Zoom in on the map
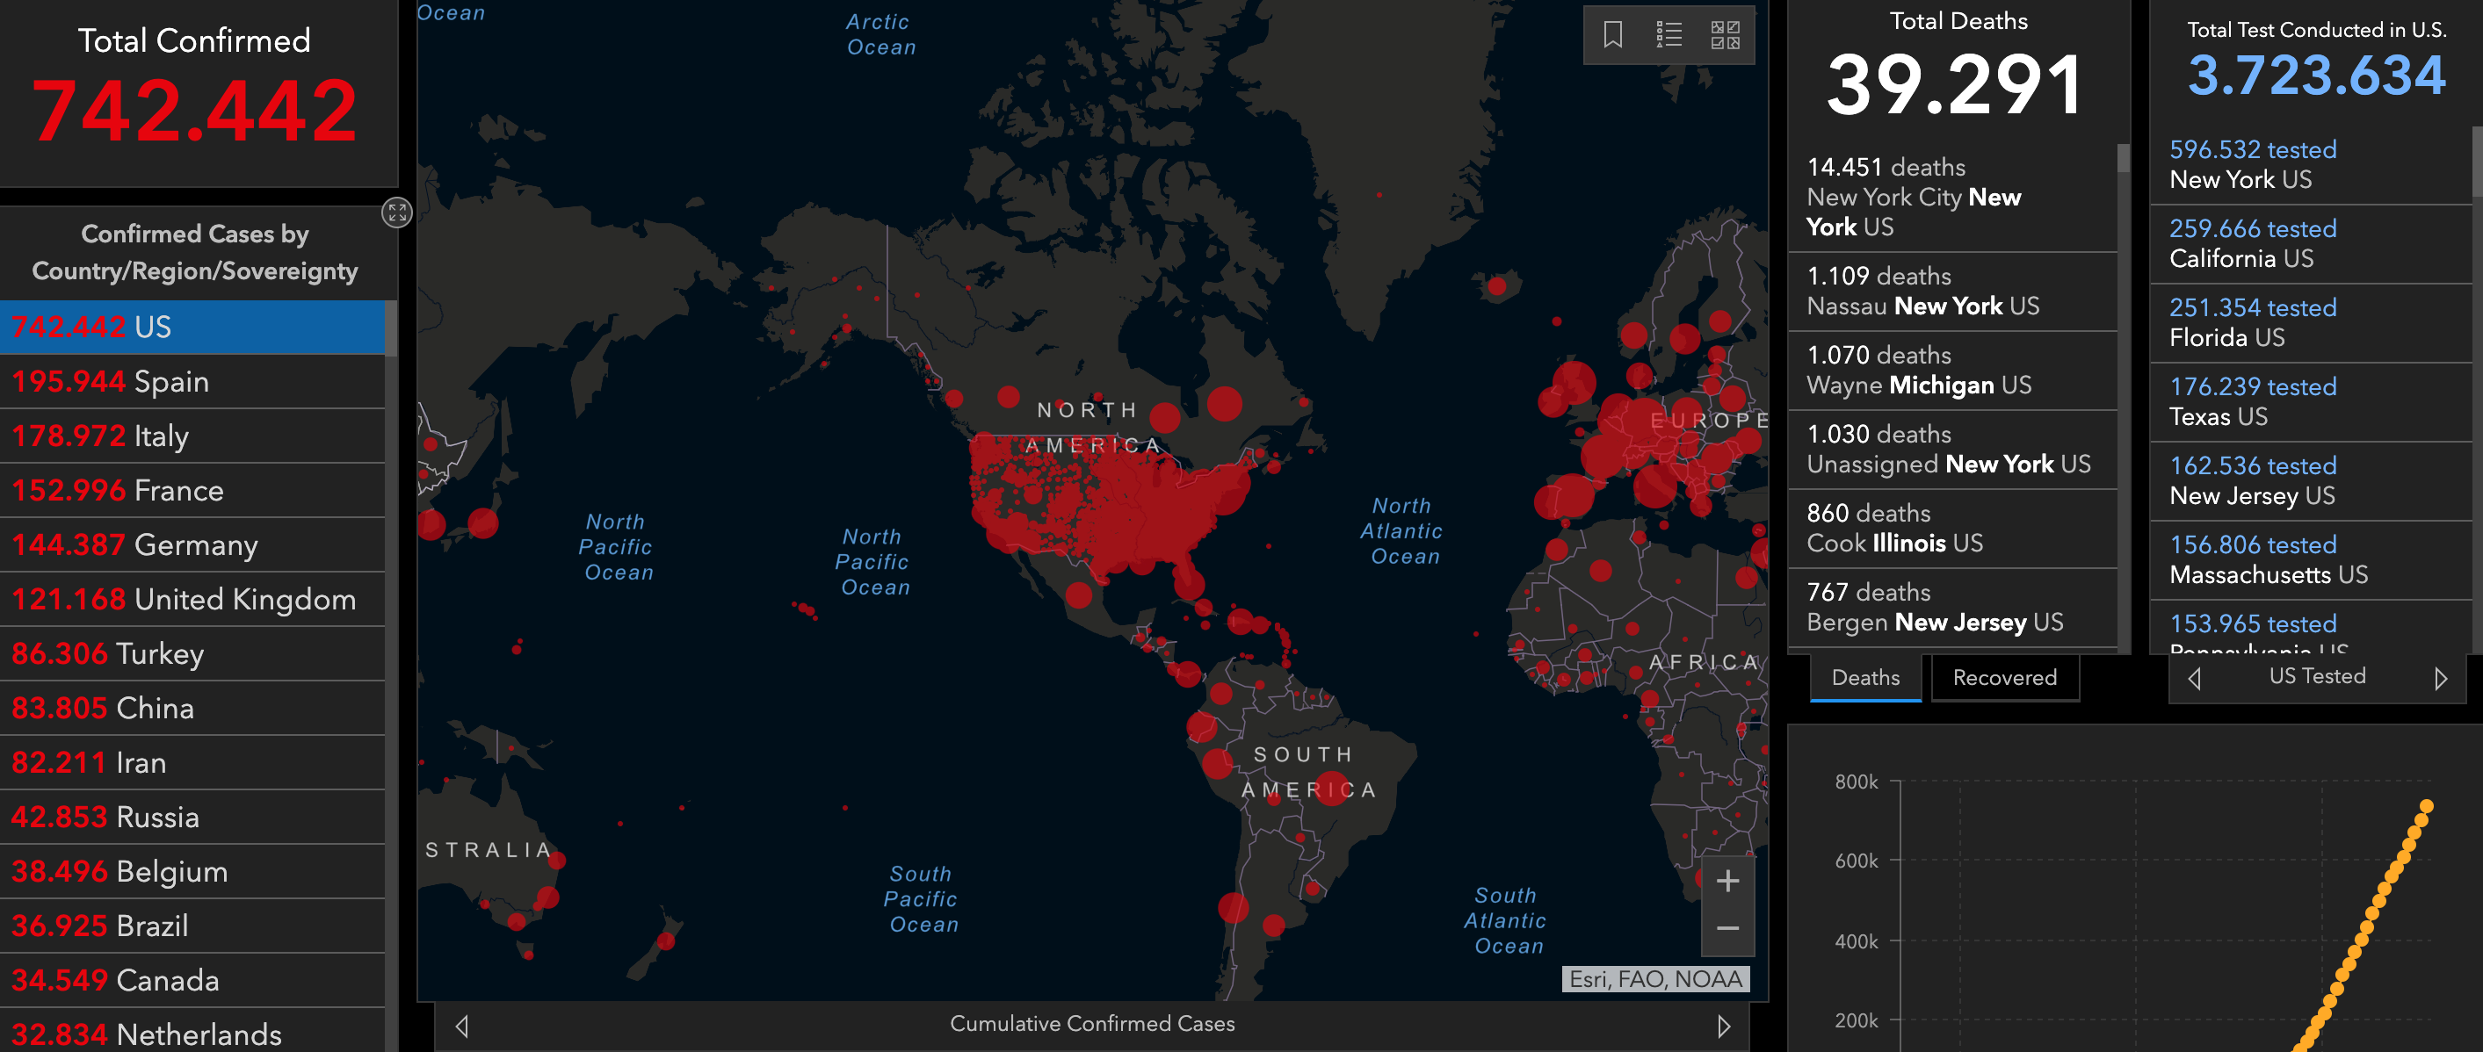The width and height of the screenshot is (2483, 1052). pyautogui.click(x=1727, y=881)
